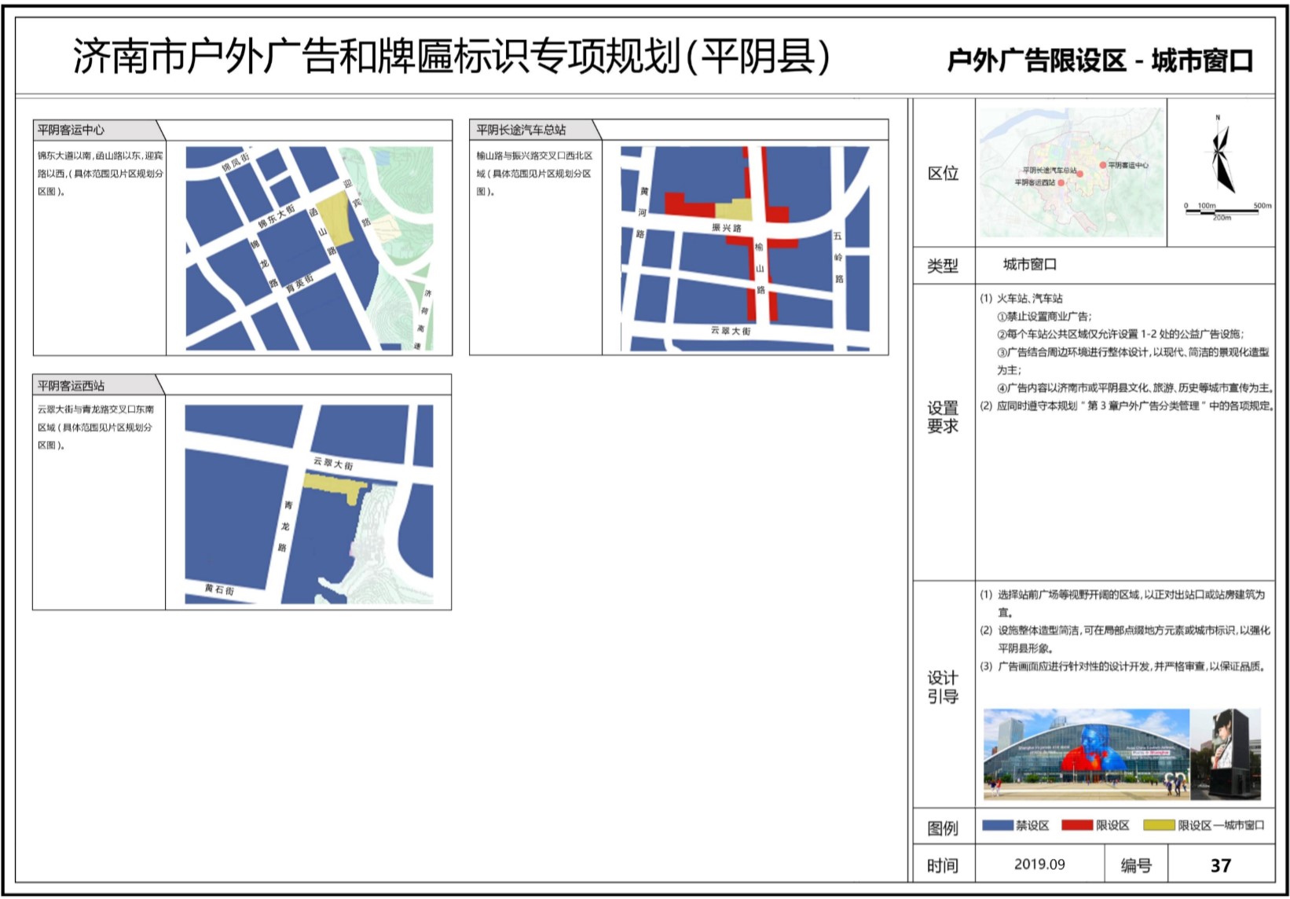Click the yellow strip below 云翠大街 in west station map
This screenshot has height=899, width=1290.
(x=334, y=485)
